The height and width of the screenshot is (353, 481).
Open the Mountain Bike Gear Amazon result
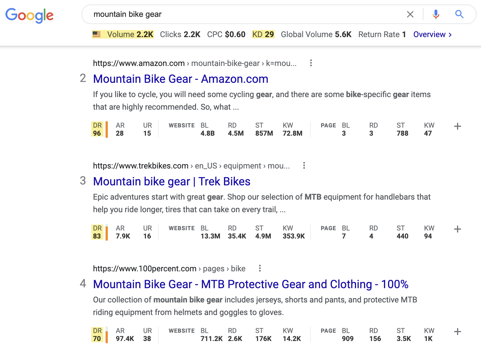[181, 79]
